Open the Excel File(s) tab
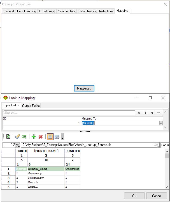 coord(47,11)
